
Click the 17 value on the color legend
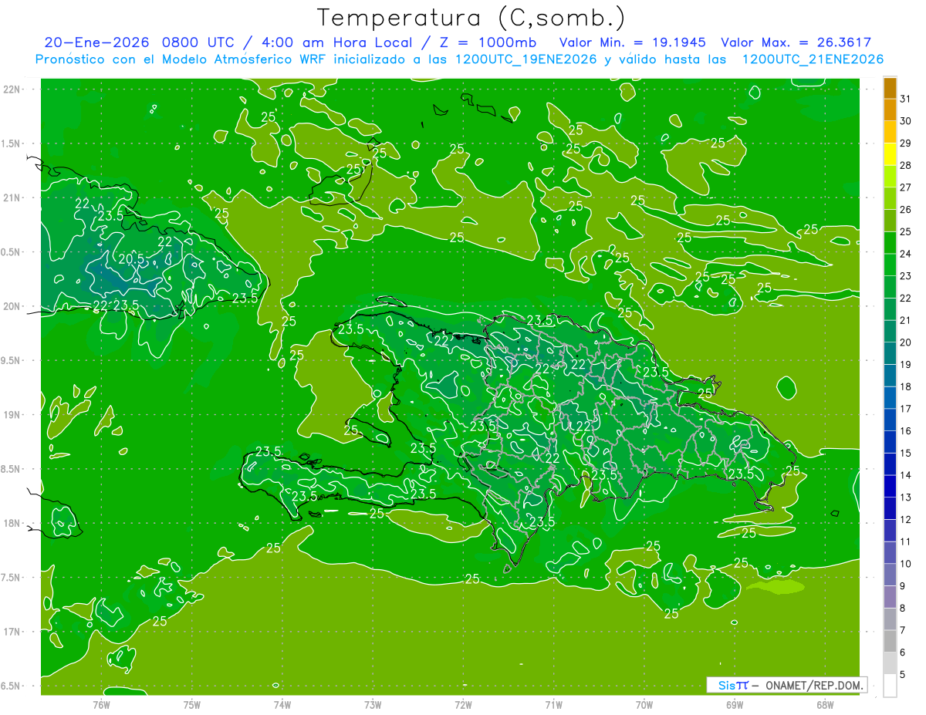[x=906, y=409]
